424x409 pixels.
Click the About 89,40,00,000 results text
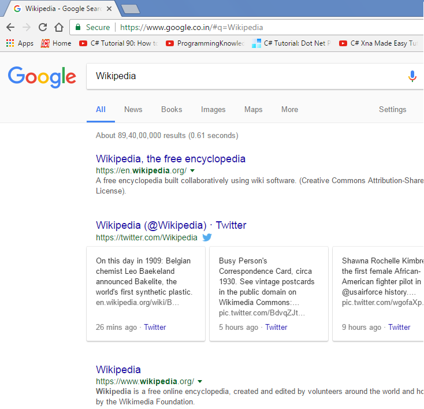tap(167, 136)
